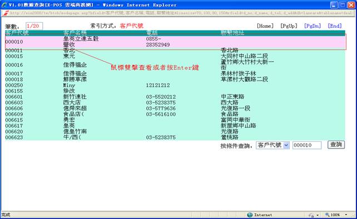Click the [Home] navigation link

click(265, 26)
